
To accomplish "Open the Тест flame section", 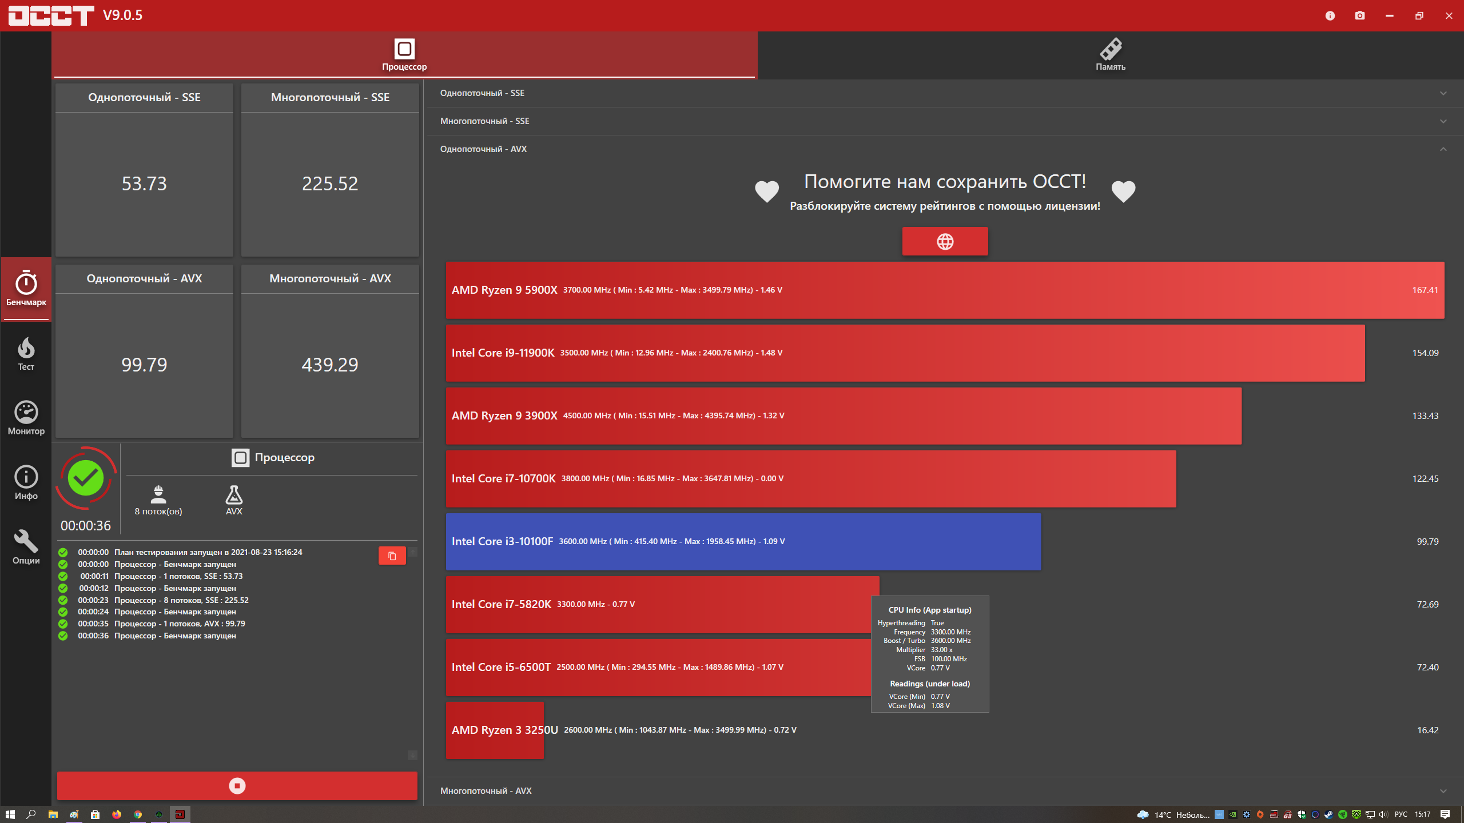I will click(x=26, y=354).
